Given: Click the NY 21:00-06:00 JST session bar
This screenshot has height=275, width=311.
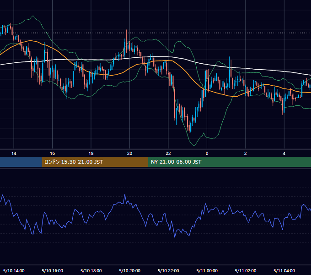Looking at the screenshot, I should 230,162.
